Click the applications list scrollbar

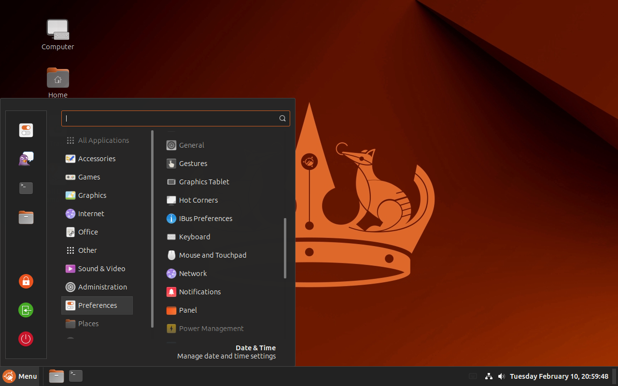(x=285, y=248)
